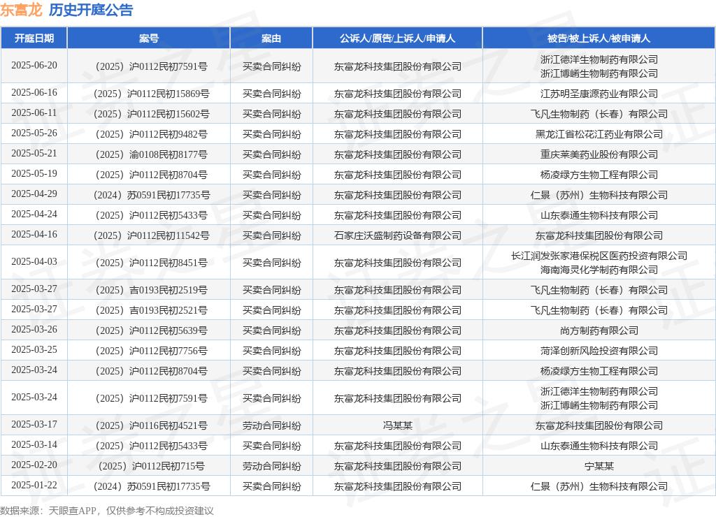716x517 pixels.
Task: Select the date cell 2025-03-17
Action: pos(34,424)
